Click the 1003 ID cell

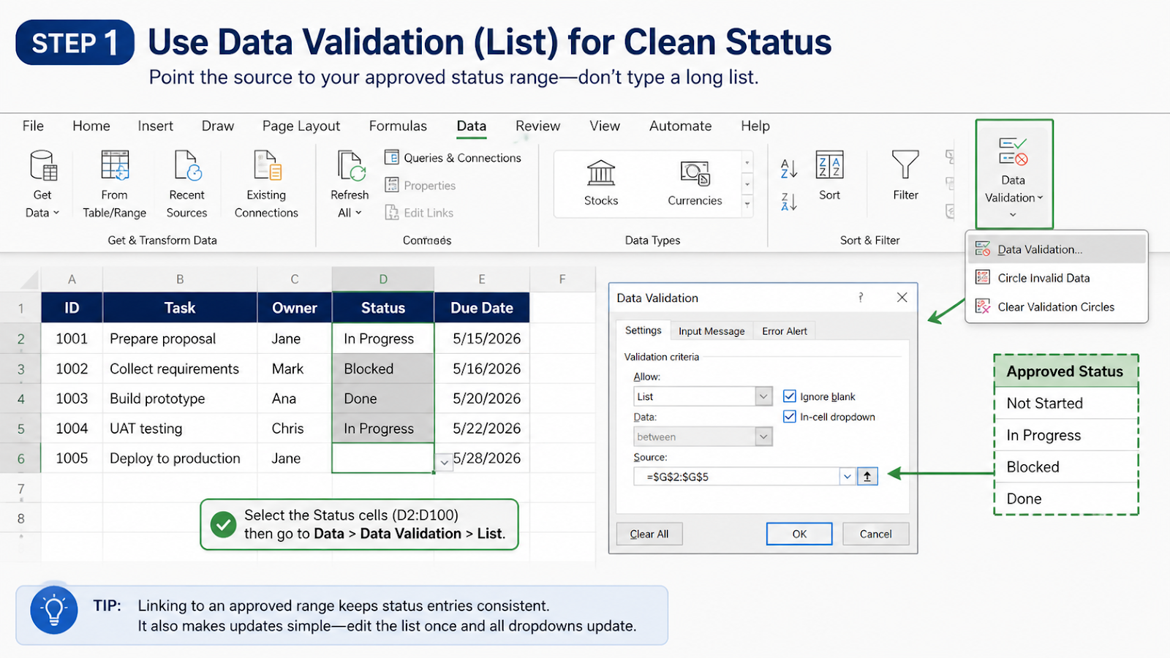[x=72, y=398]
